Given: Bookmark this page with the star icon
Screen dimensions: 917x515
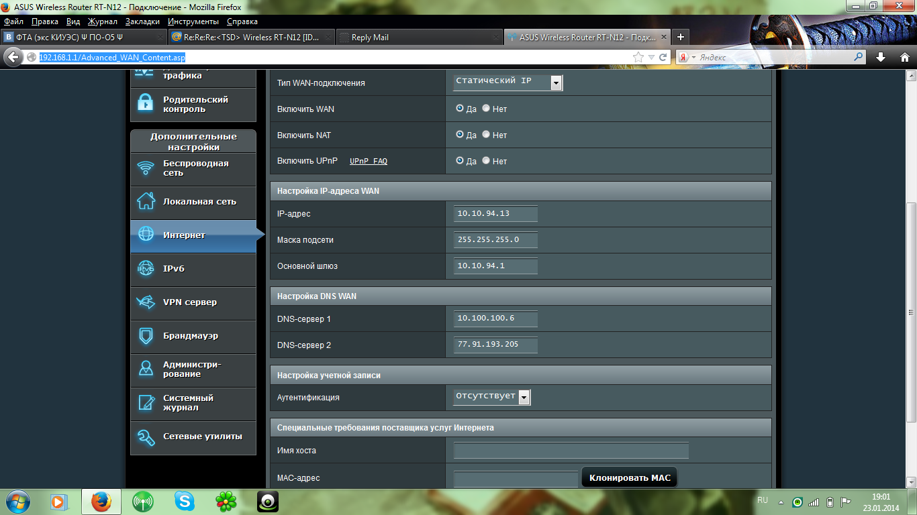Looking at the screenshot, I should tap(638, 57).
